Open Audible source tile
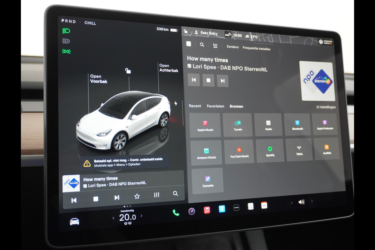The image size is (375, 250). pyautogui.click(x=327, y=148)
